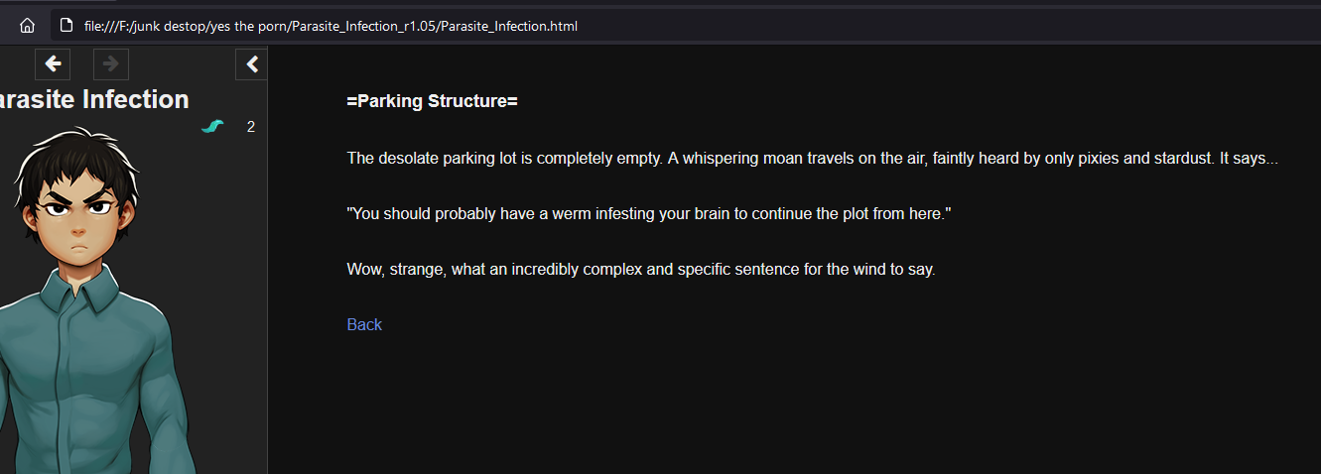1321x474 pixels.
Task: Click the forward arrow in the sidebar
Action: (111, 64)
